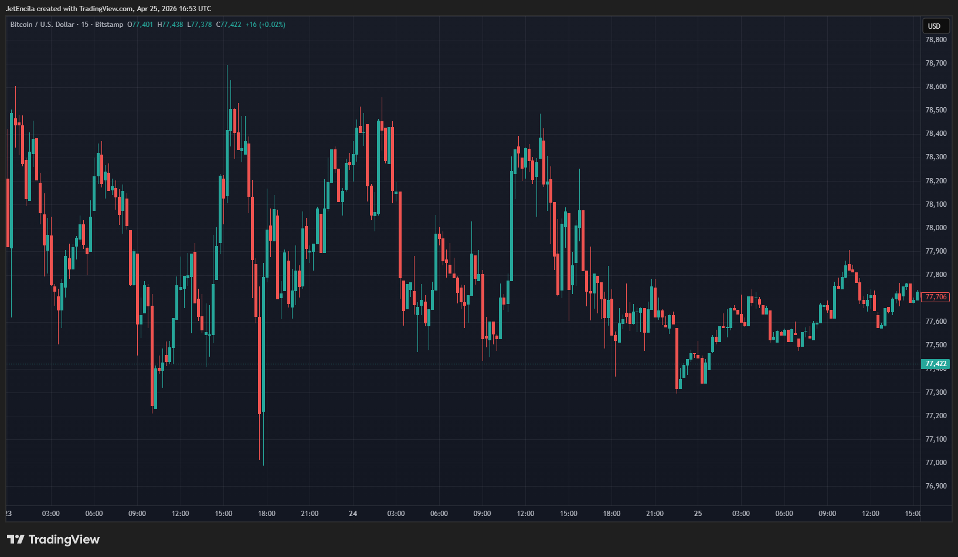Click the +16 (+0.02%) change value
Screen dimensions: 958x557
[x=266, y=25]
